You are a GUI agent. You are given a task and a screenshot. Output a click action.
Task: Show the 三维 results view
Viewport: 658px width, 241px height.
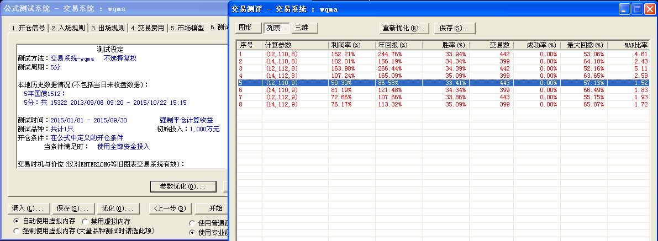pos(302,28)
